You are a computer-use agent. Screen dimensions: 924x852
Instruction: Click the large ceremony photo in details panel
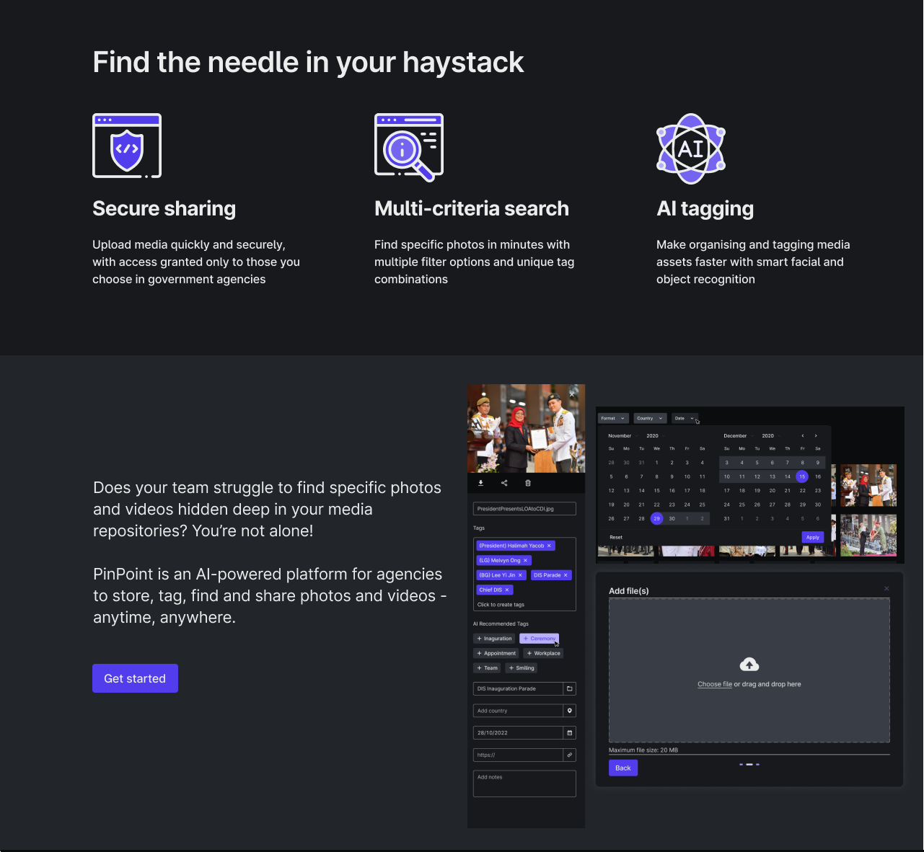(x=526, y=428)
